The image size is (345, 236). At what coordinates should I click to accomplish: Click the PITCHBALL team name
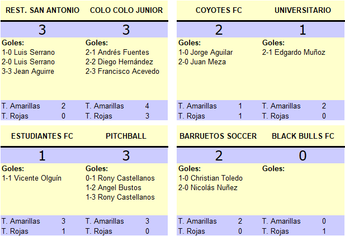[126, 136]
